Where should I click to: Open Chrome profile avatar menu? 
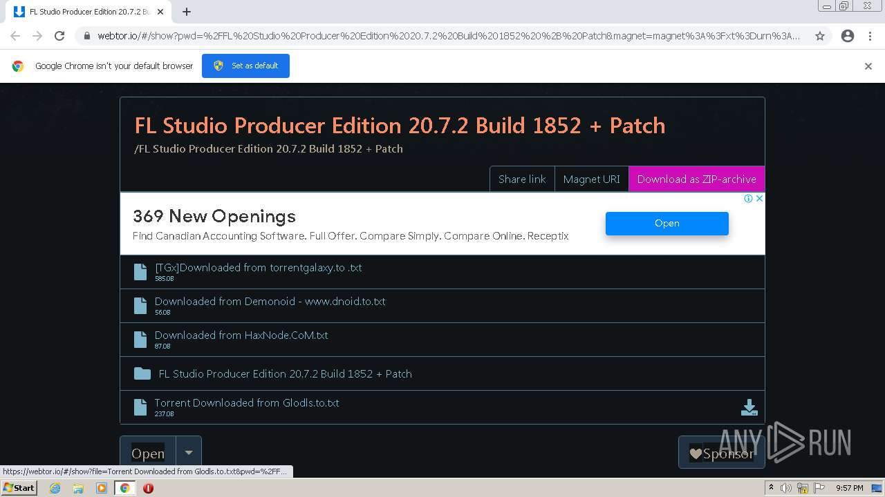[848, 36]
